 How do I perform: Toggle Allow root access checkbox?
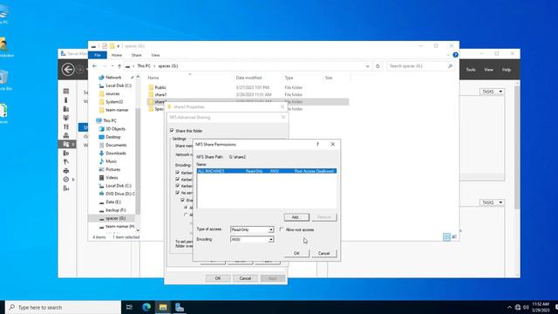tap(282, 229)
